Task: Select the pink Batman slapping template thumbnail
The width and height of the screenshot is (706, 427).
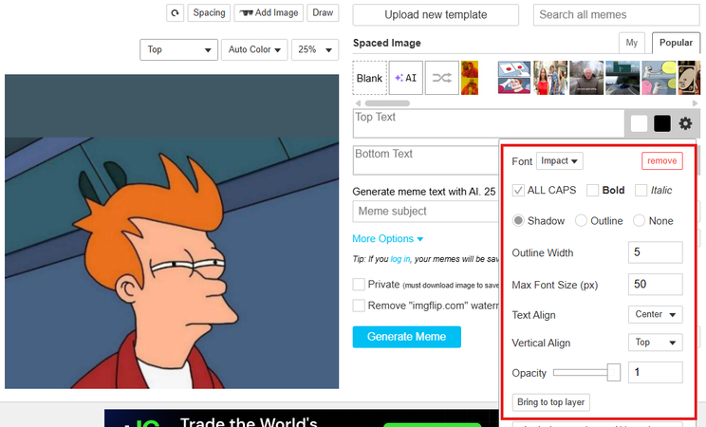Action: pos(659,78)
